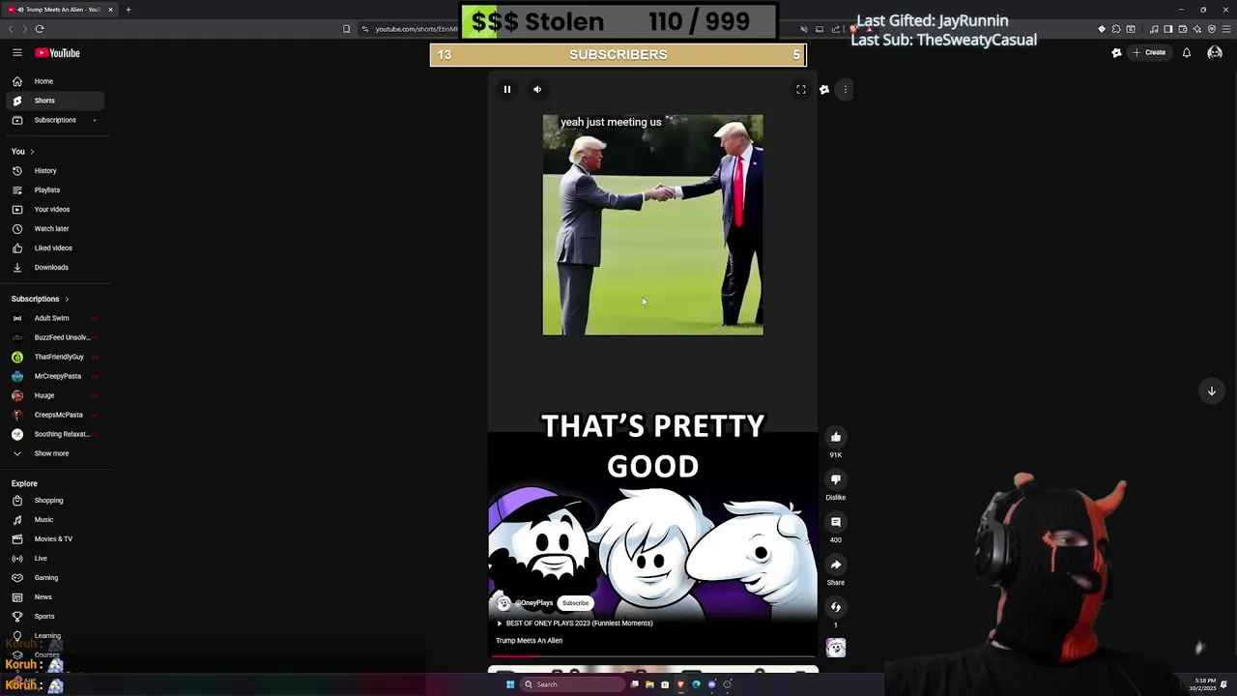1237x696 pixels.
Task: Seek on the Short's progress bar
Action: point(653,656)
